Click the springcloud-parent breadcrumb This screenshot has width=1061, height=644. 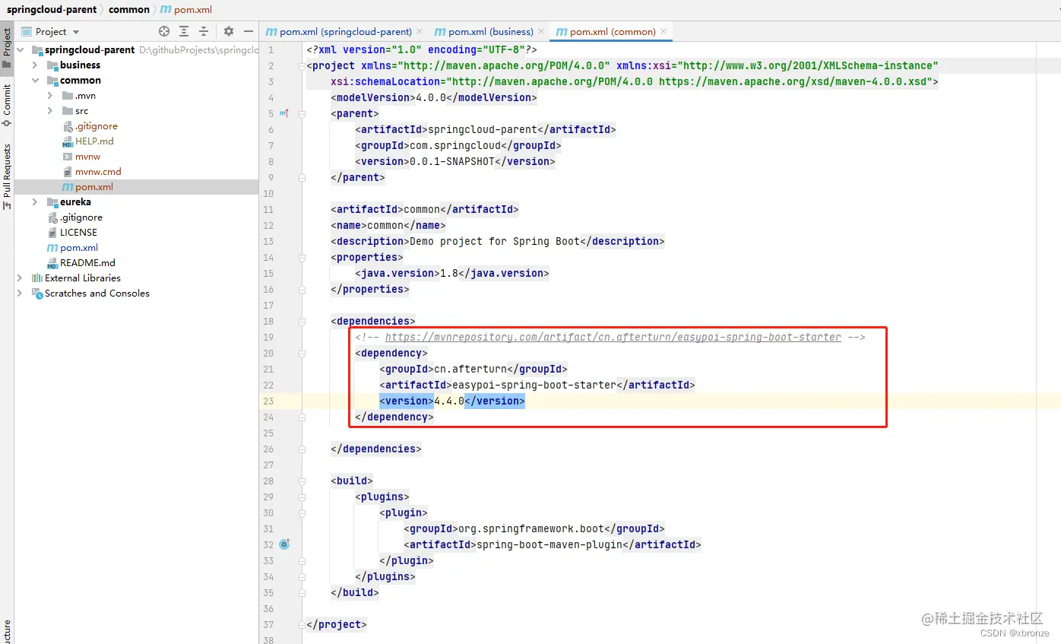pyautogui.click(x=52, y=10)
